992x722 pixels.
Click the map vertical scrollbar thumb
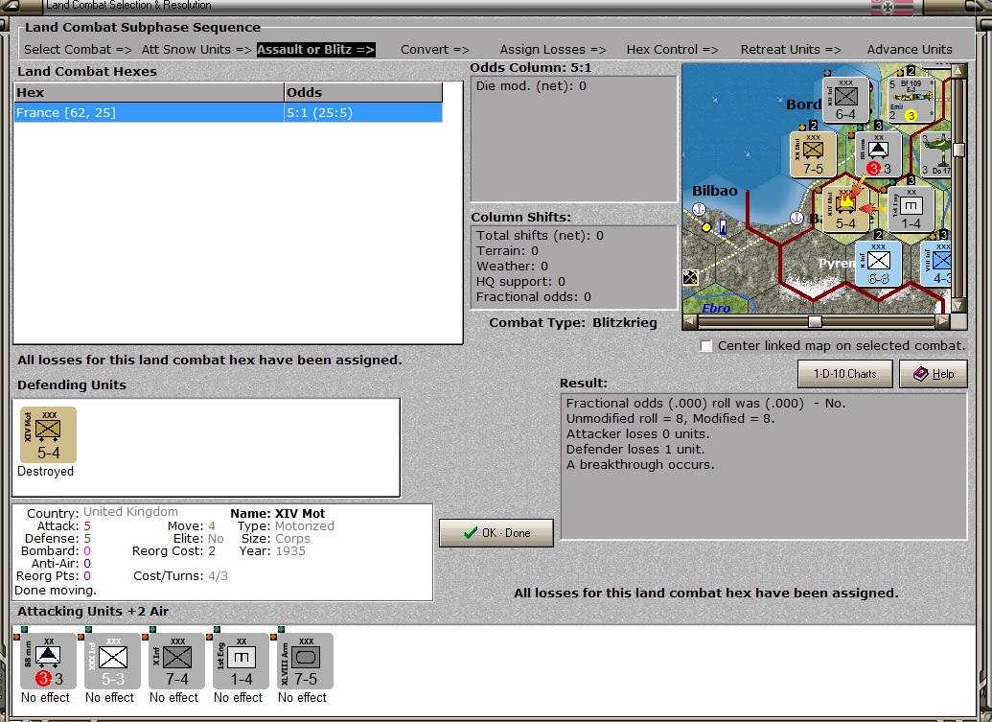(959, 150)
